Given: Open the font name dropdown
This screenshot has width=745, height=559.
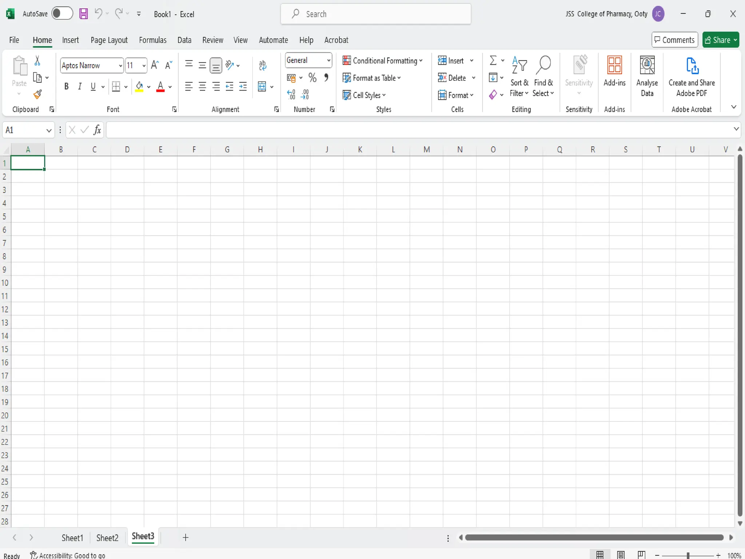Looking at the screenshot, I should 120,66.
